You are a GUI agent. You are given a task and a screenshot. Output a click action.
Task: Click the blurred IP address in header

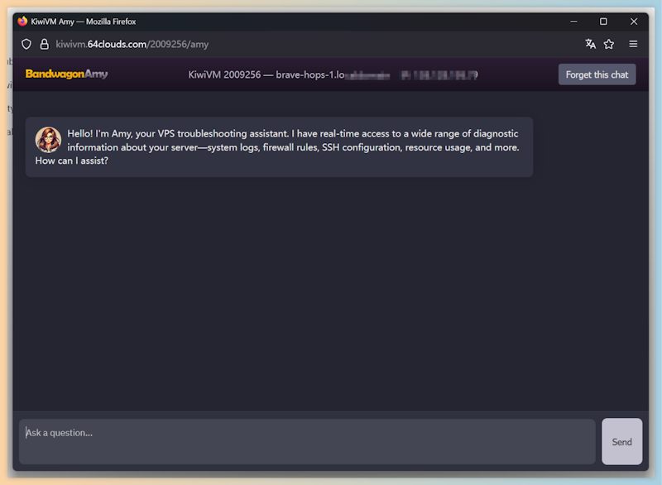439,75
